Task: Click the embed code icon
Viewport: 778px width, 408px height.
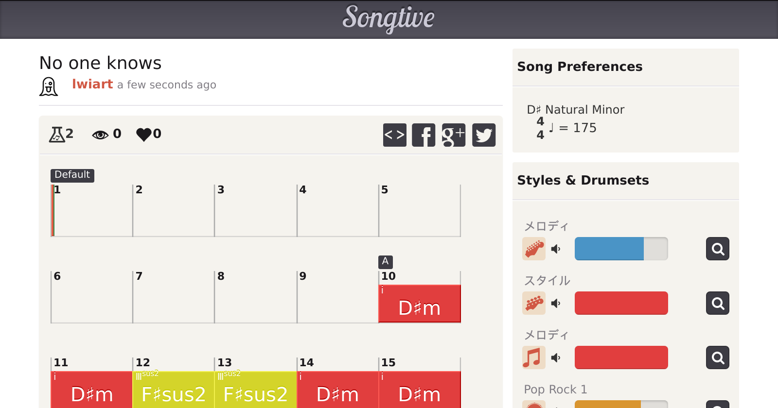Action: click(x=394, y=135)
